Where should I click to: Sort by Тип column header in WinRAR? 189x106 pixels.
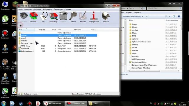[65, 30]
